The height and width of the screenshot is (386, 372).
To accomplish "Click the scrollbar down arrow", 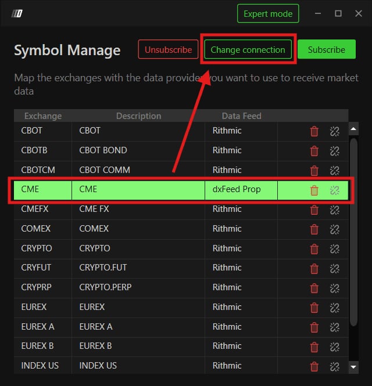I will coord(353,367).
